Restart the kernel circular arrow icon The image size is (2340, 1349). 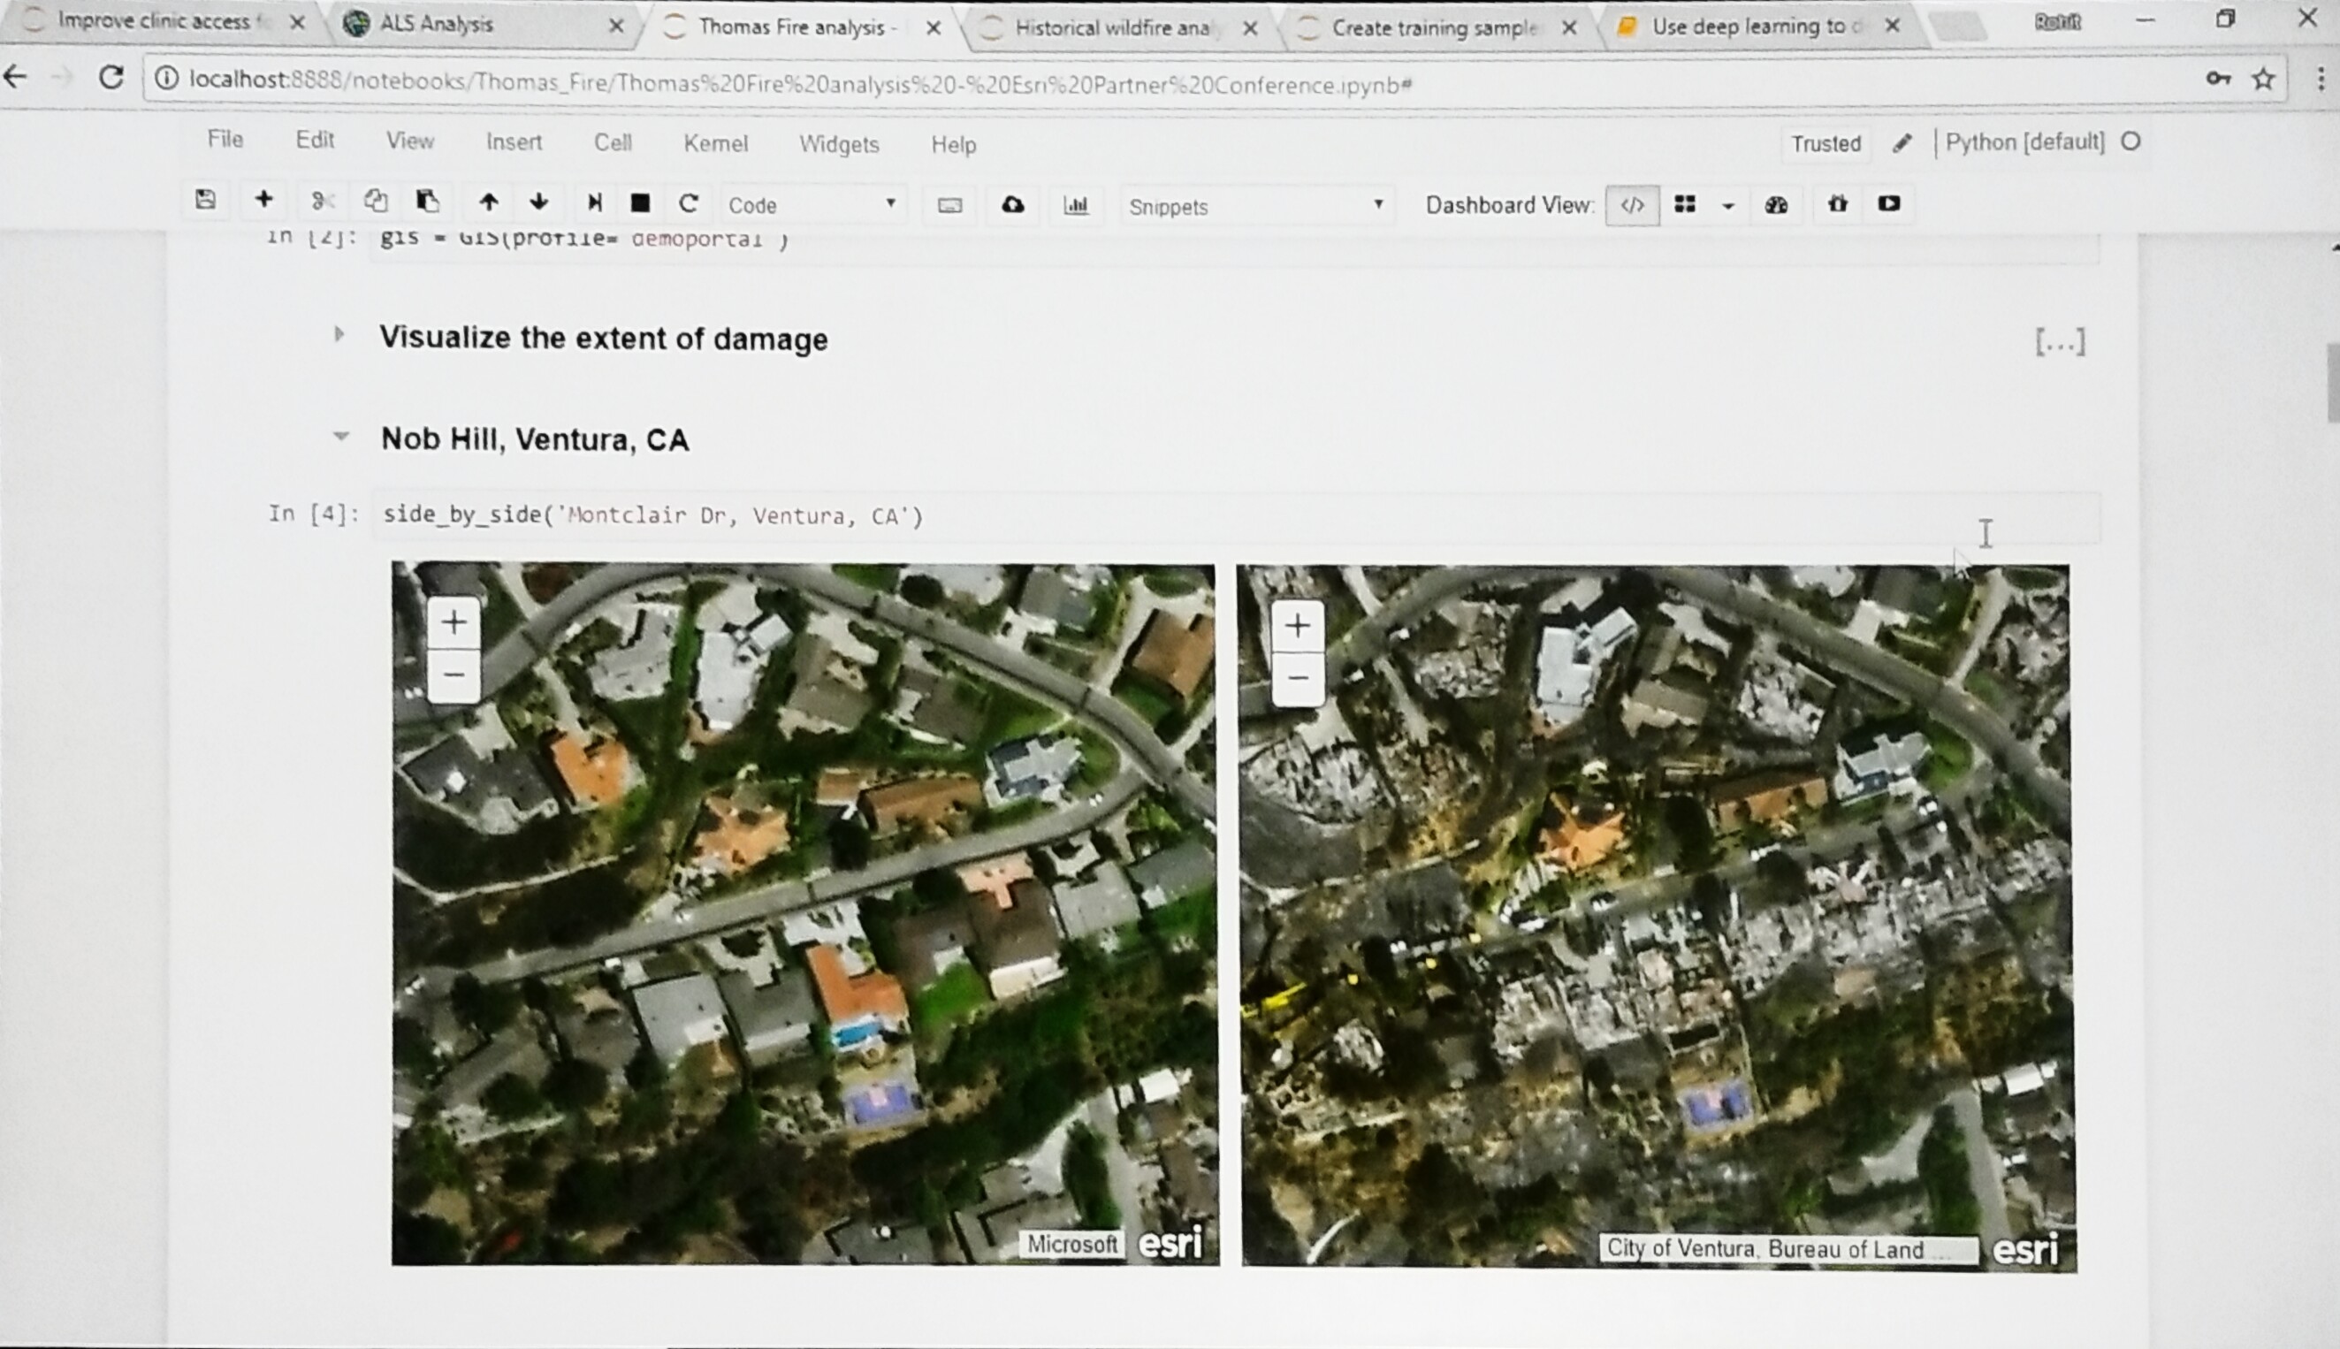pos(689,203)
